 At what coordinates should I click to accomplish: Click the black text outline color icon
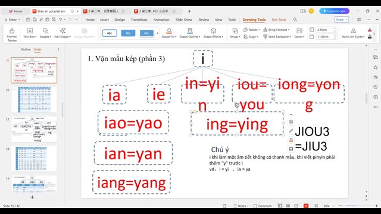tap(370, 37)
